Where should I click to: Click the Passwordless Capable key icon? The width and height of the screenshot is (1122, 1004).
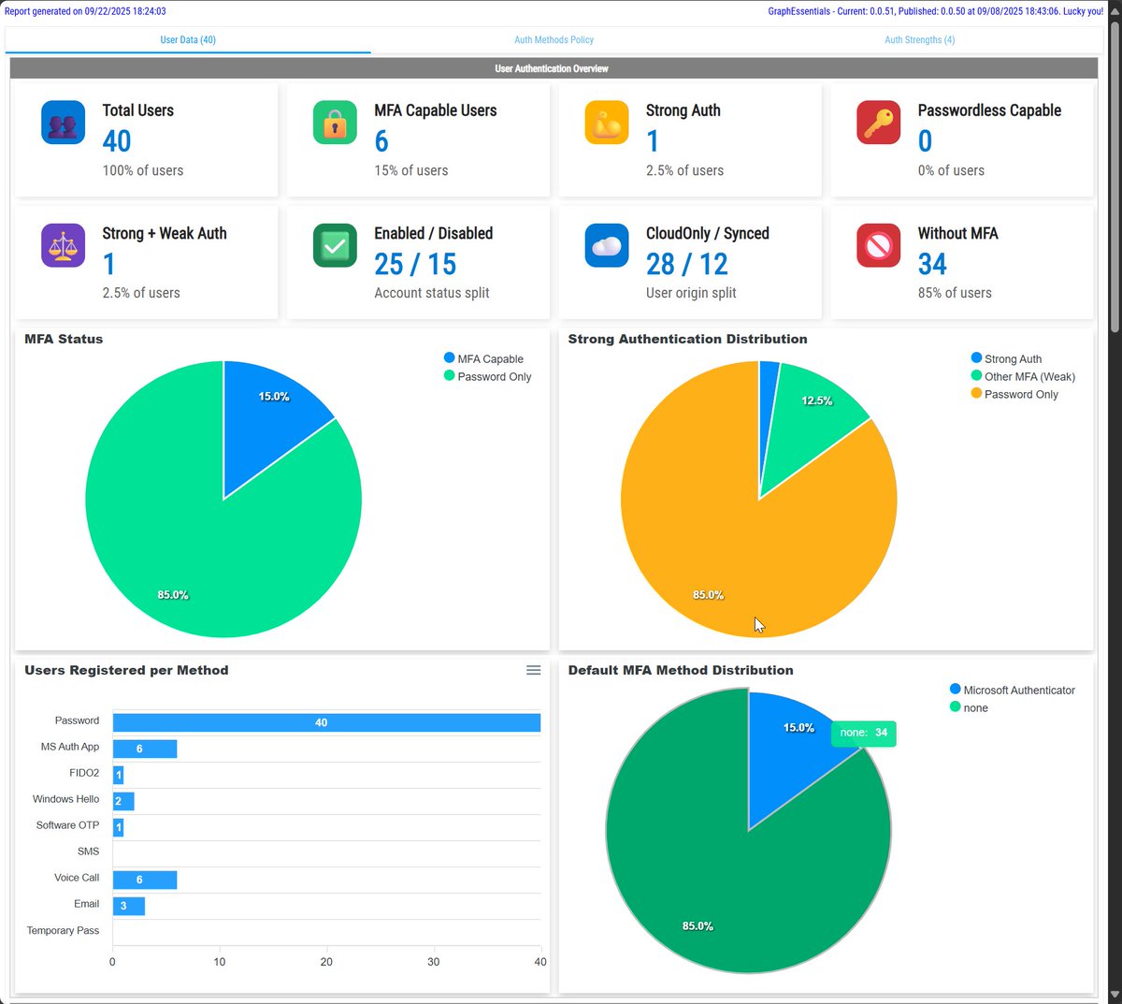879,123
